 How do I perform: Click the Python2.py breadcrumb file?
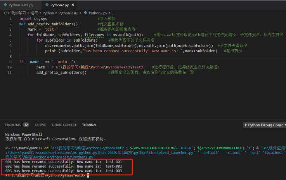[98, 13]
